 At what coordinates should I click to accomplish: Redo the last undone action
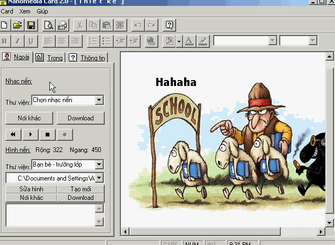point(151,25)
